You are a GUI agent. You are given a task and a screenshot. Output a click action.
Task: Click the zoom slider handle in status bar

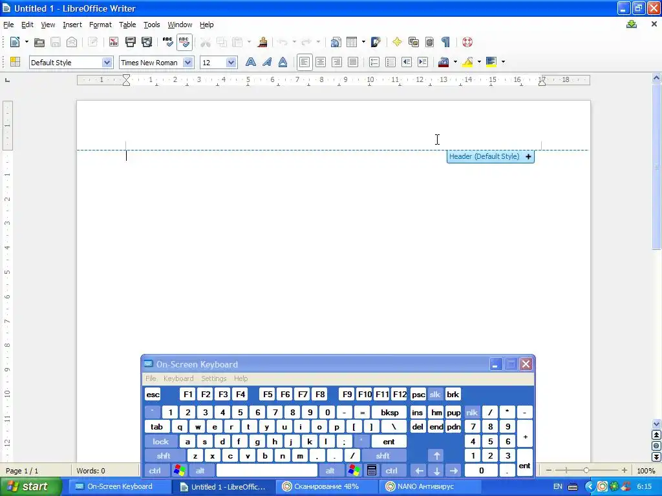click(x=586, y=470)
